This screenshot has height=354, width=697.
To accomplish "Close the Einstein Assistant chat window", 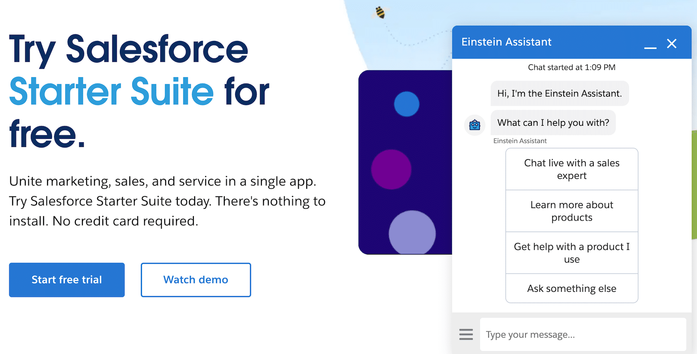I will pyautogui.click(x=672, y=43).
